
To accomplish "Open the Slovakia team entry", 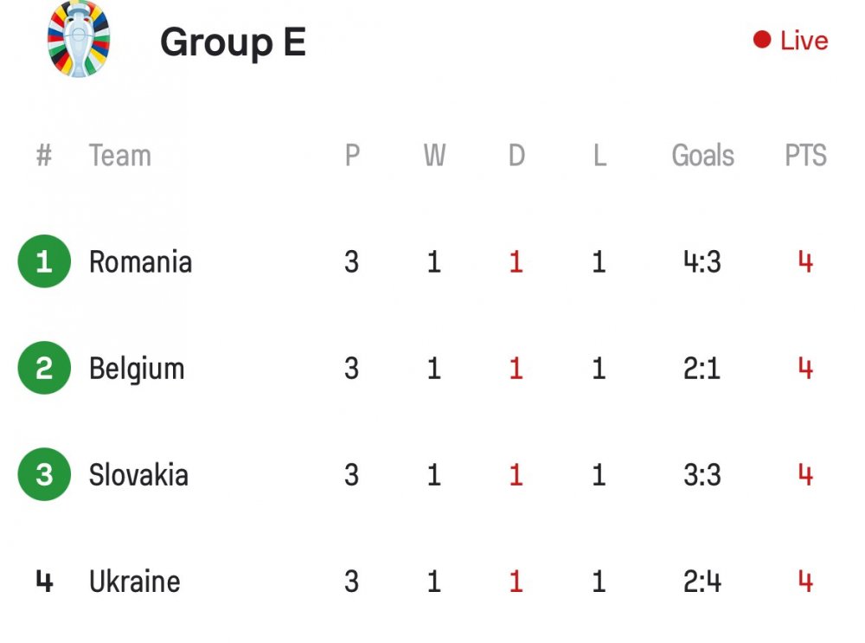I will click(x=138, y=474).
